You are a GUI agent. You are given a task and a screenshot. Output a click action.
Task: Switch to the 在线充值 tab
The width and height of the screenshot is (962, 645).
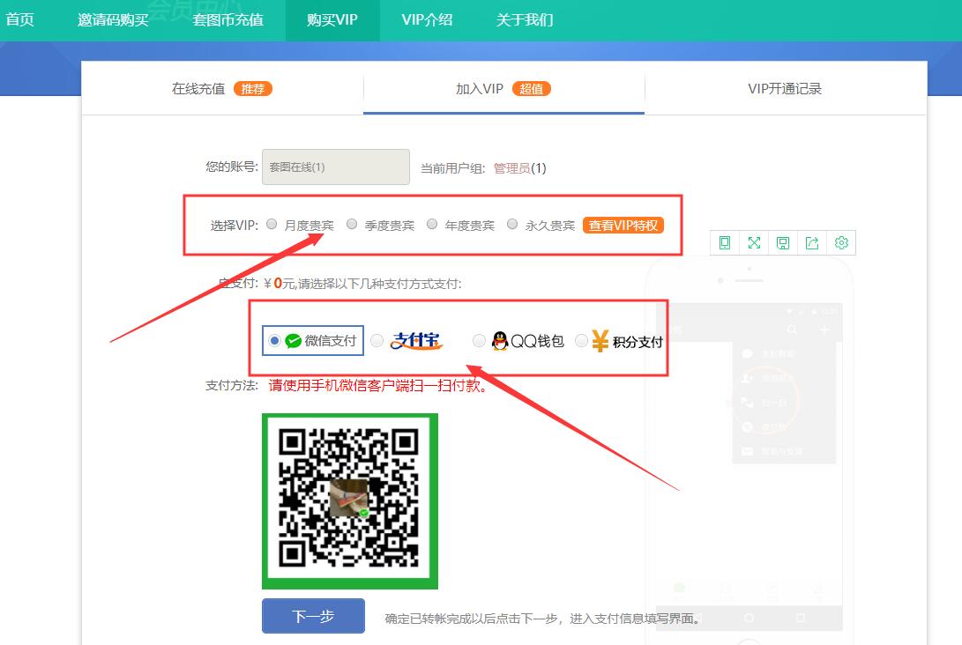pyautogui.click(x=221, y=89)
